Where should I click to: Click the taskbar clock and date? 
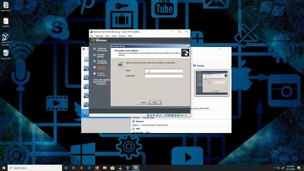click(x=290, y=168)
